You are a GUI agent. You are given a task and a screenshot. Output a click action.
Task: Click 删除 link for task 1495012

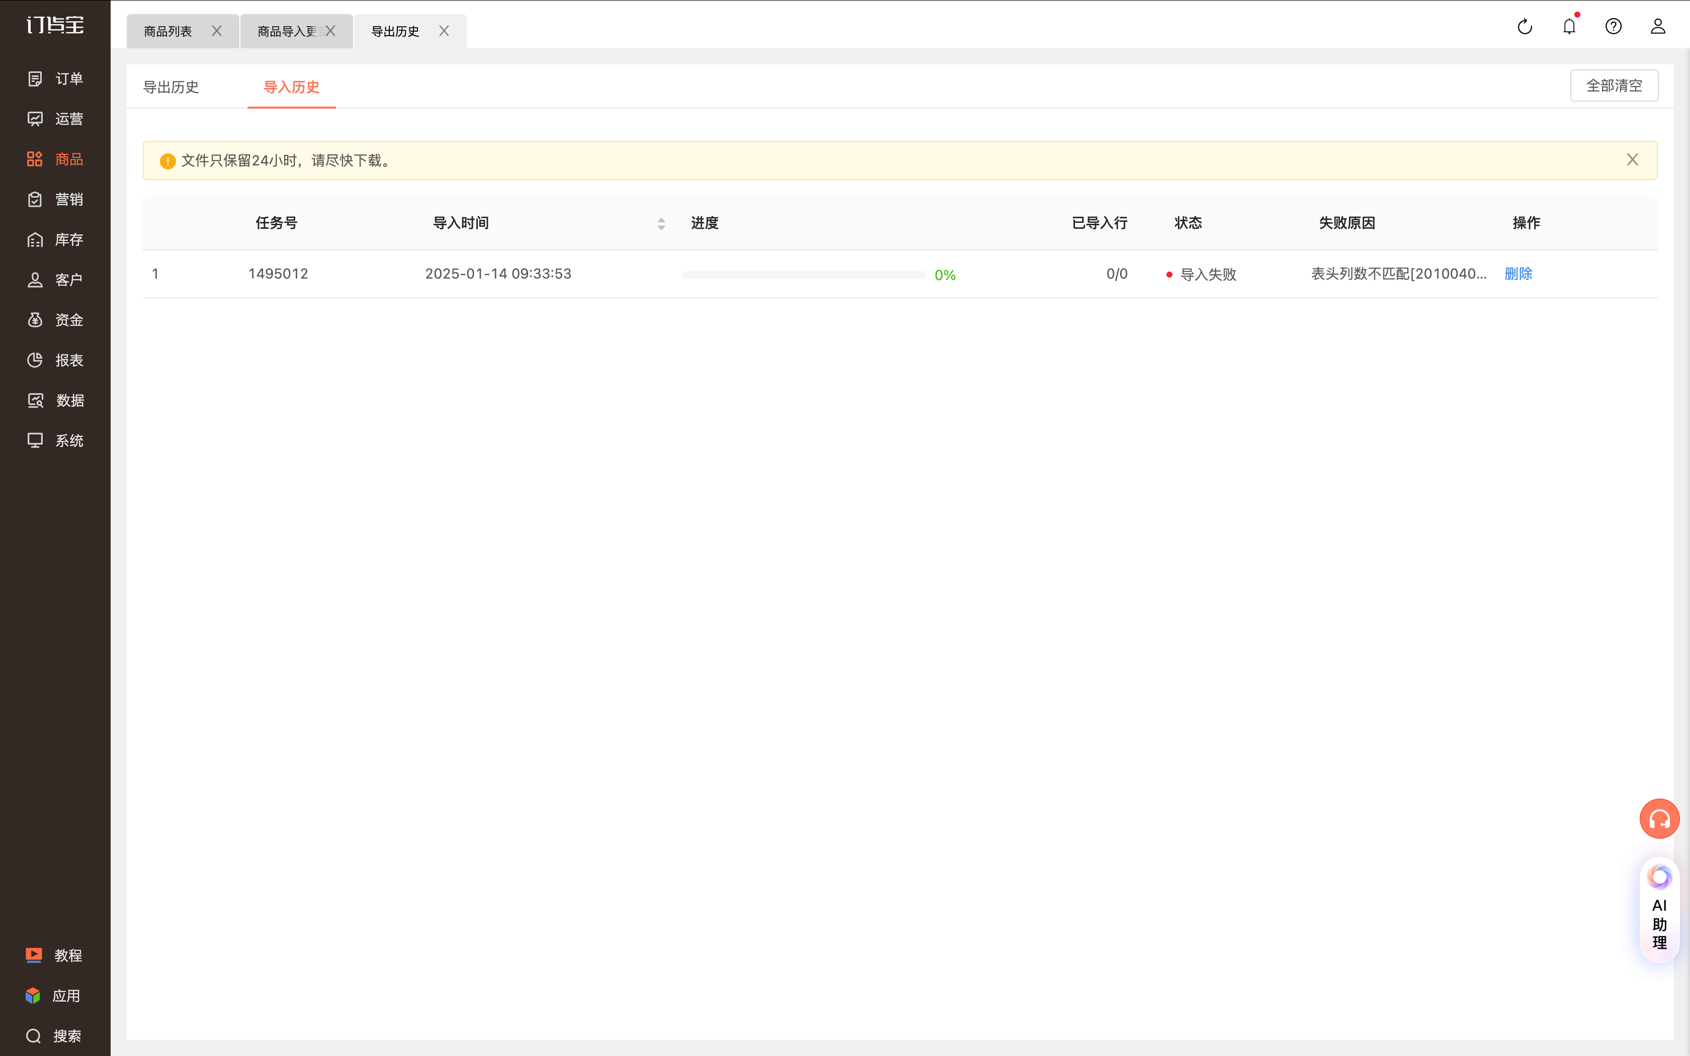coord(1518,274)
